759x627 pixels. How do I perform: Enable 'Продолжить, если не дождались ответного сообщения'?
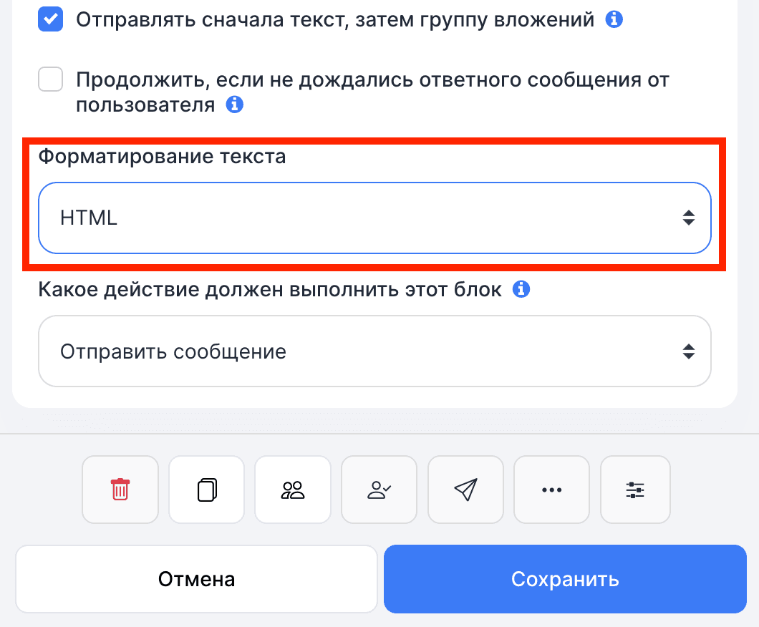pos(50,79)
